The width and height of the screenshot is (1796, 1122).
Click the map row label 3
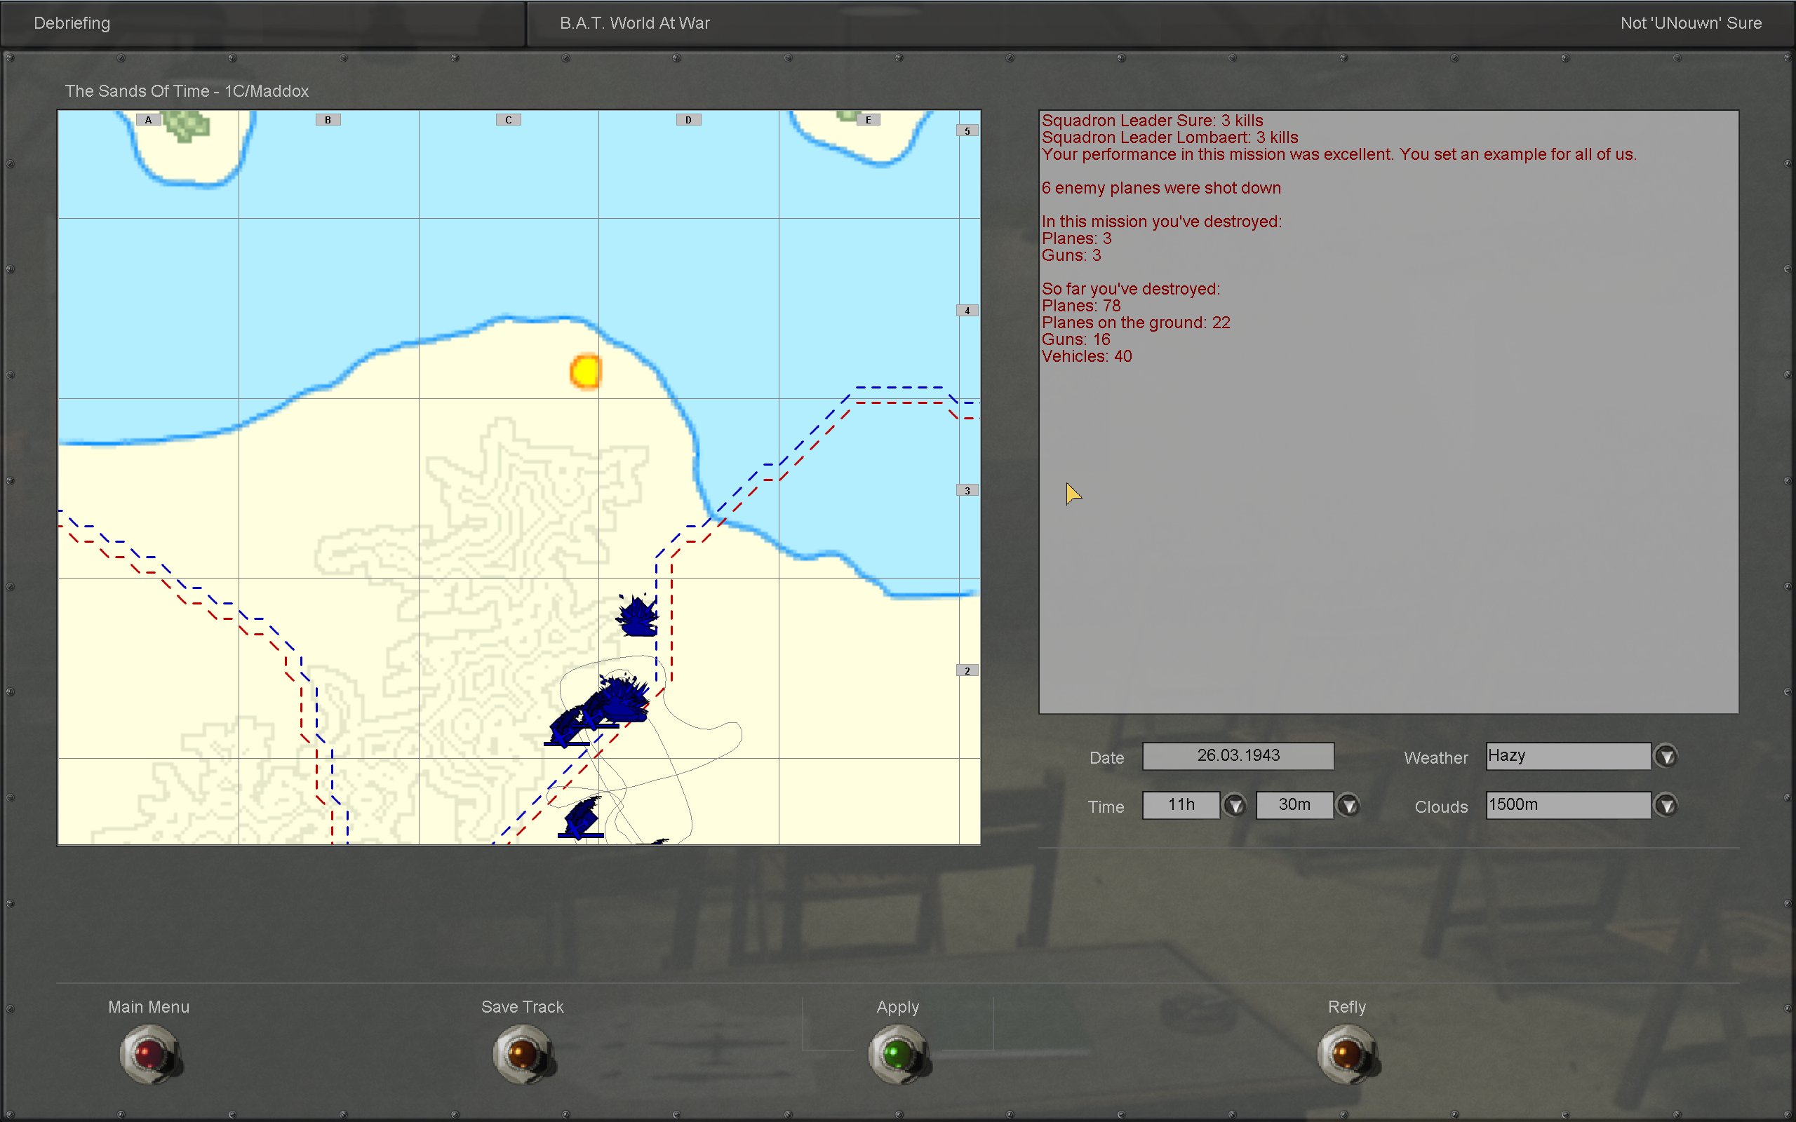[x=967, y=489]
